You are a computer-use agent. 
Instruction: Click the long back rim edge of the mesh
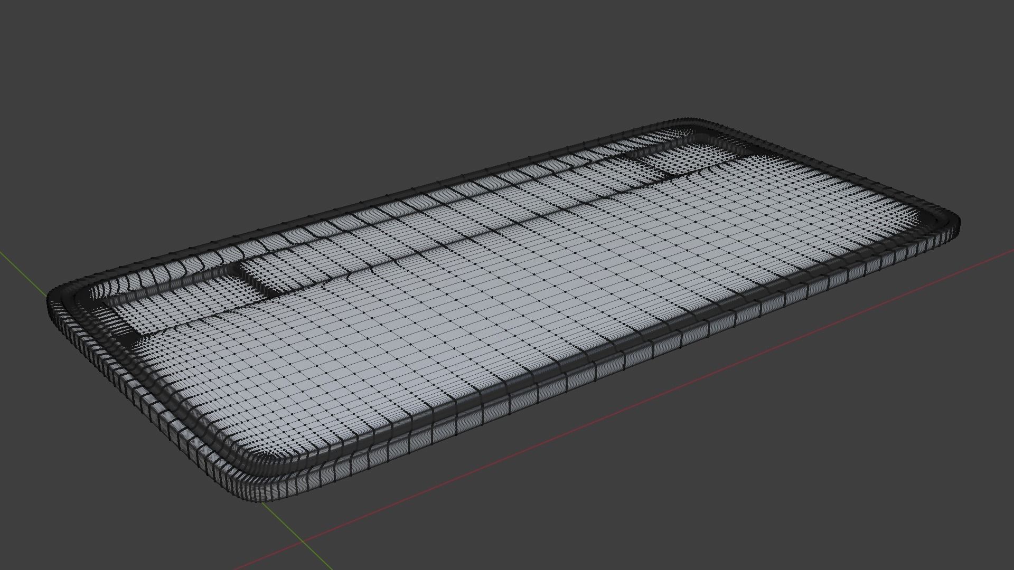point(370,203)
